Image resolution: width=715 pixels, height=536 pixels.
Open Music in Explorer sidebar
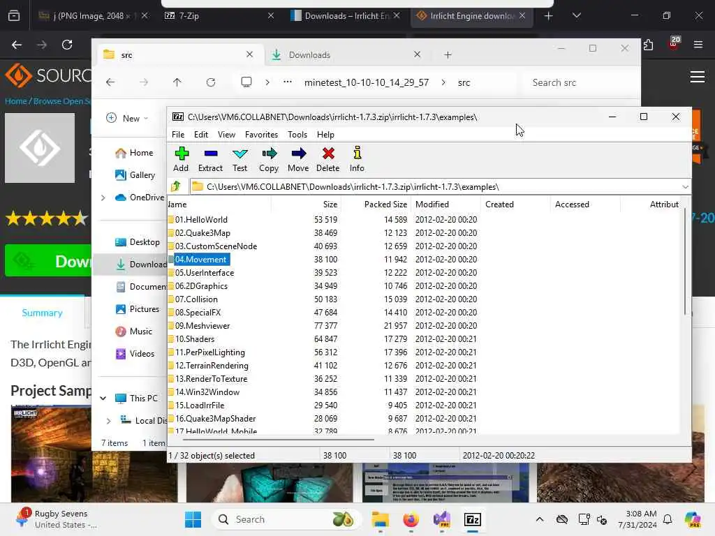[133, 332]
